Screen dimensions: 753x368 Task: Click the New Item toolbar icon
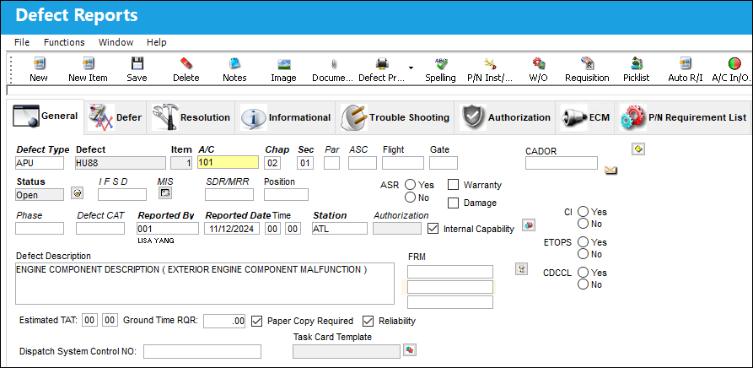(x=88, y=63)
